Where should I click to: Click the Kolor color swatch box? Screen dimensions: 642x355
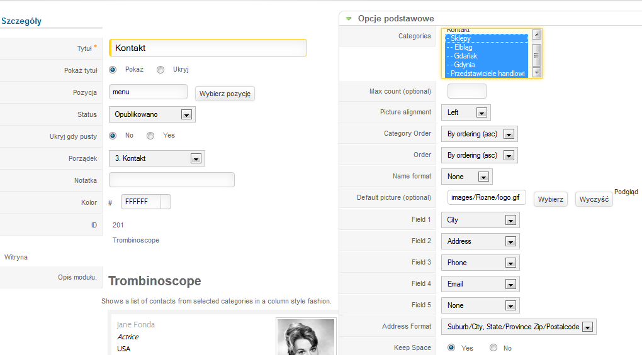click(166, 202)
